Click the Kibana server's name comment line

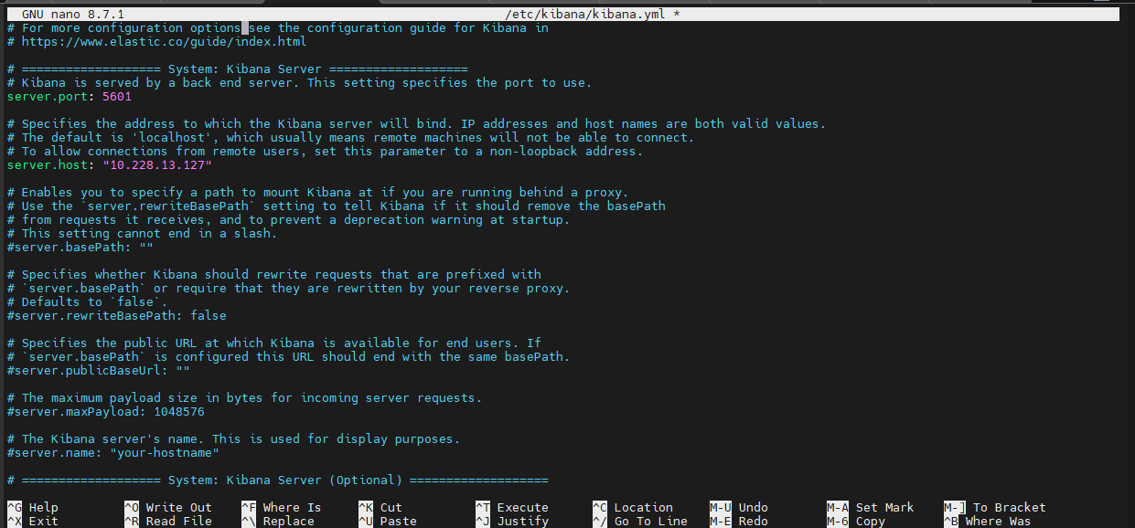tap(234, 439)
